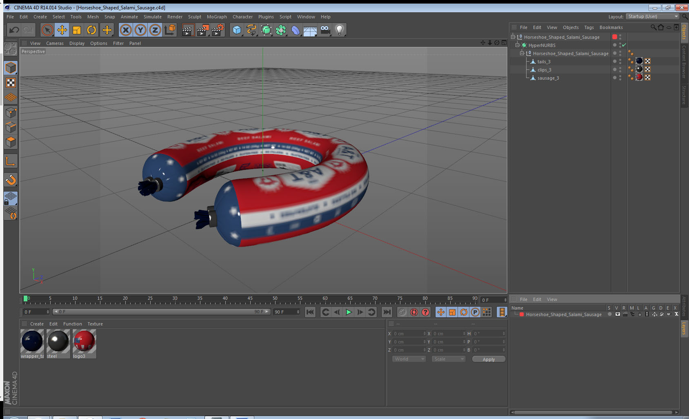Select the Live Selection tool

[47, 30]
